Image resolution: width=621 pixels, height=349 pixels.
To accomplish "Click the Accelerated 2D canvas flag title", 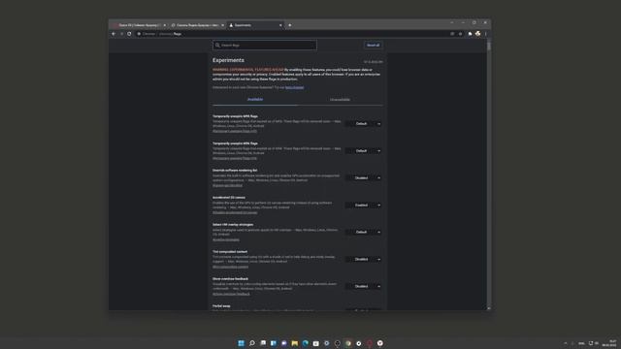I will coord(229,198).
